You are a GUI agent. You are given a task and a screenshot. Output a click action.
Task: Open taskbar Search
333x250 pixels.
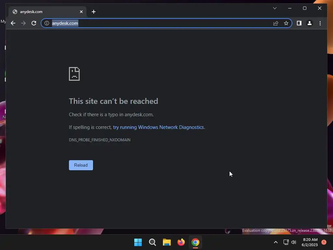tap(152, 242)
